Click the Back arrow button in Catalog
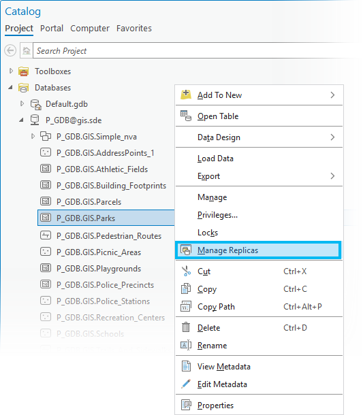 point(10,50)
